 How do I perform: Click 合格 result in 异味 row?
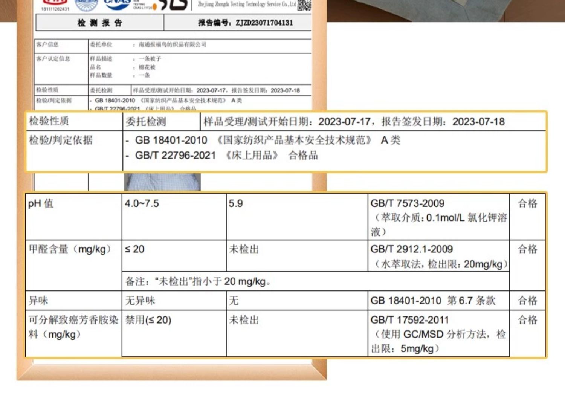pyautogui.click(x=527, y=301)
